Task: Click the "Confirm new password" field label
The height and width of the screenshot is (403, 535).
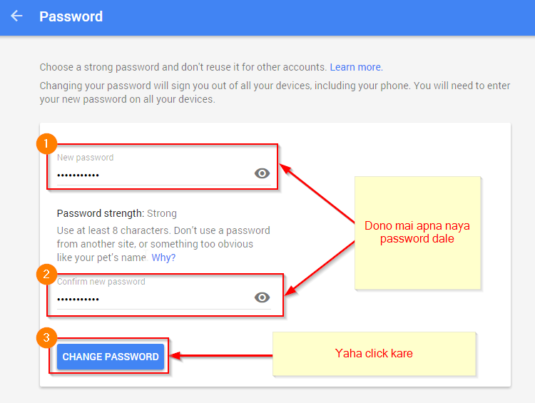Action: [101, 282]
